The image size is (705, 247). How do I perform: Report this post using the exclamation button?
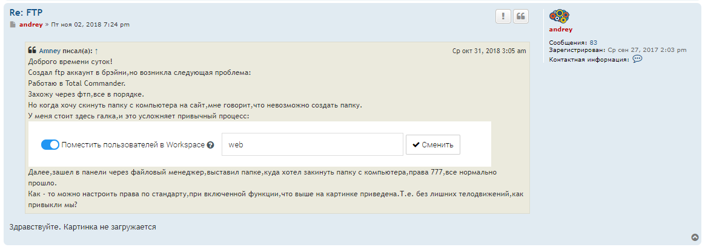503,16
